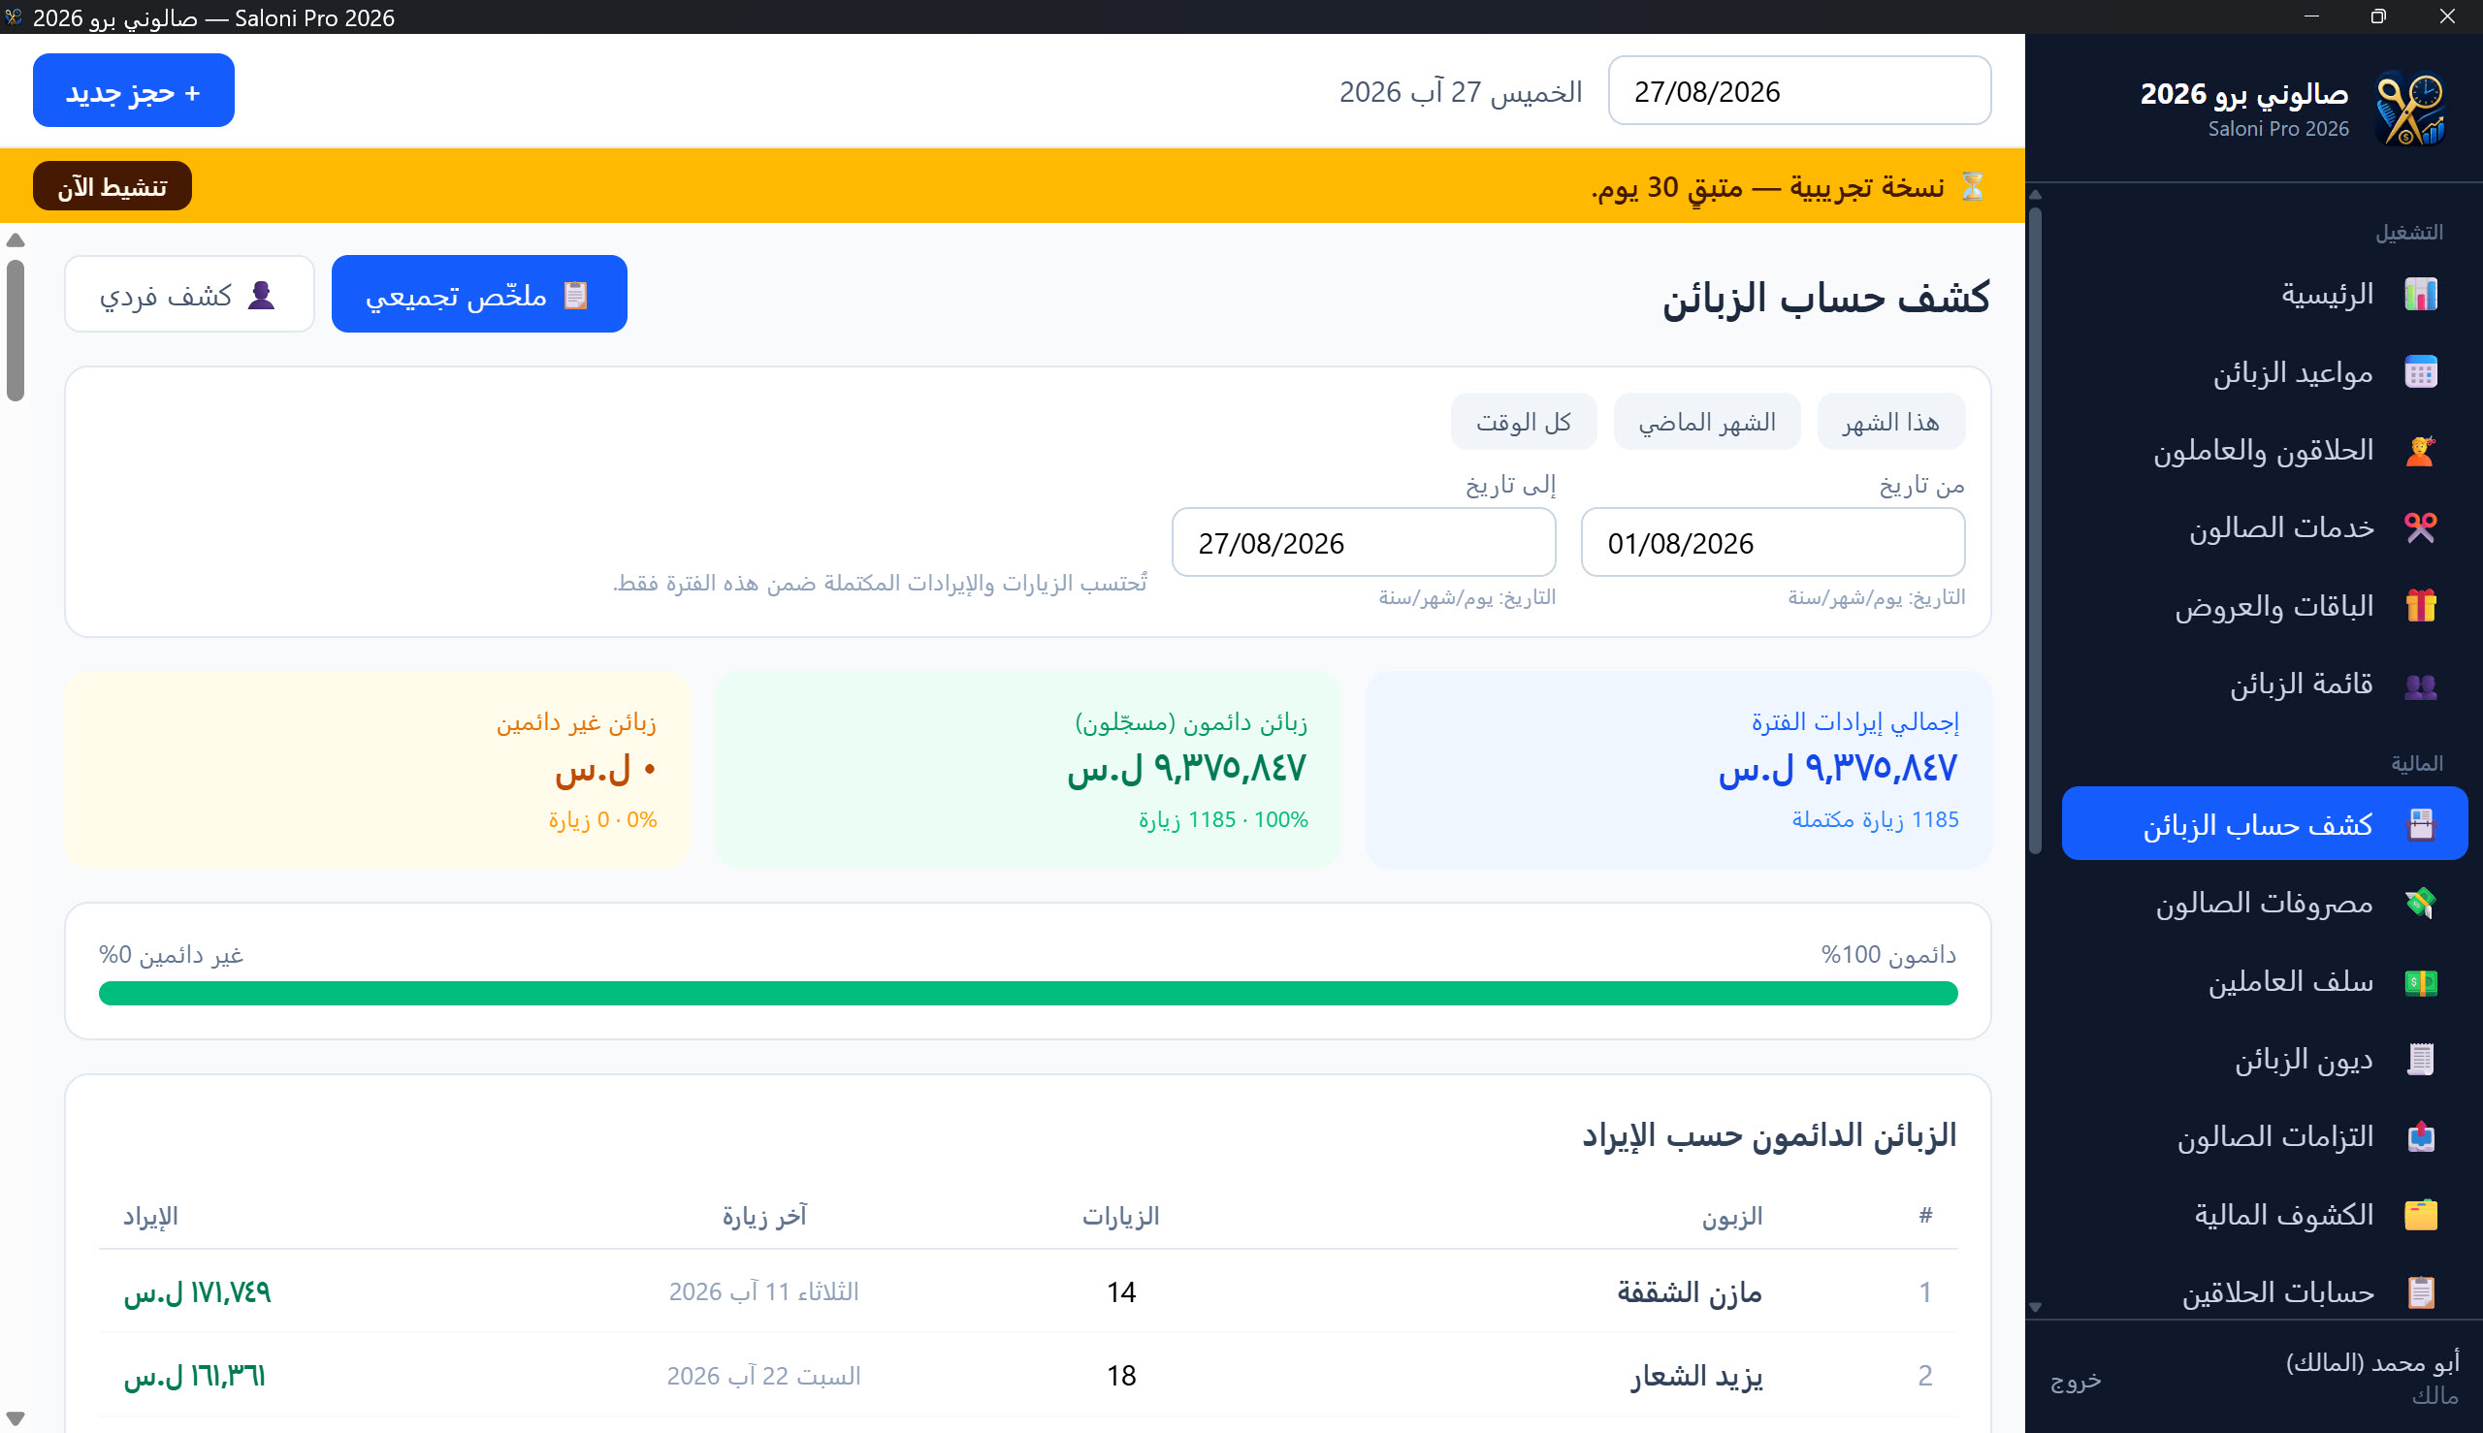Click التزامات الصالون inbox icon
This screenshot has width=2483, height=1433.
2420,1137
